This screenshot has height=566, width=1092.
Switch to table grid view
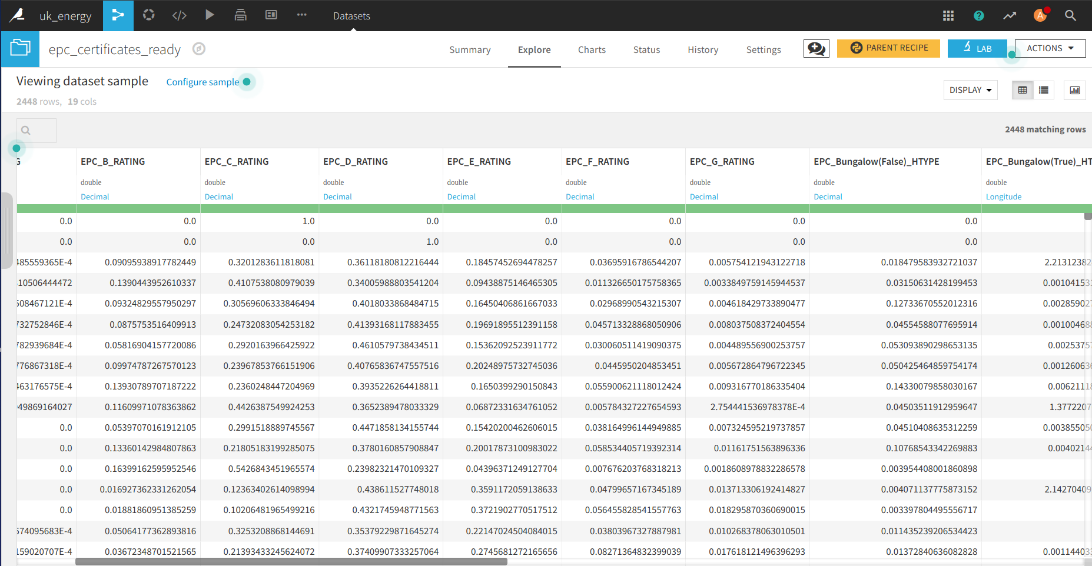(1023, 90)
